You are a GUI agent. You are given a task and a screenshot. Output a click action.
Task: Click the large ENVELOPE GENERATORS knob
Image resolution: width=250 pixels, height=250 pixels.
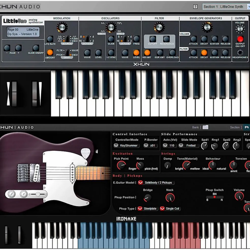[x=207, y=27]
